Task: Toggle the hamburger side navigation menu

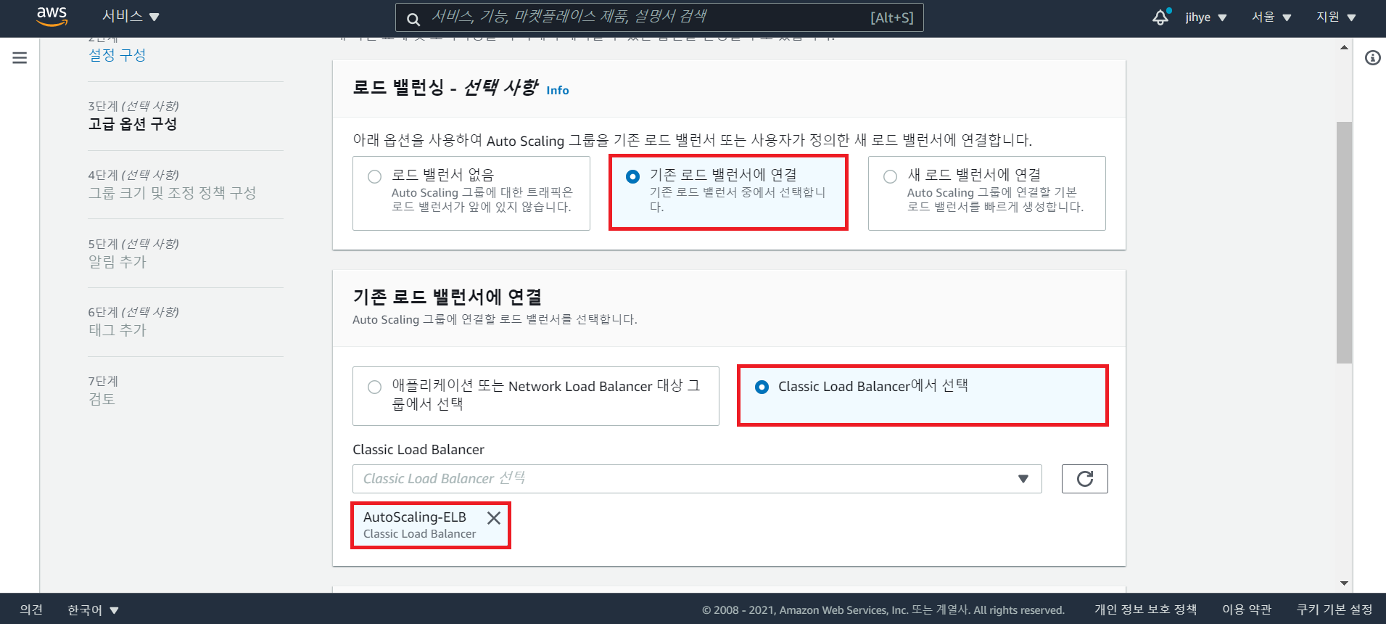Action: click(x=20, y=57)
